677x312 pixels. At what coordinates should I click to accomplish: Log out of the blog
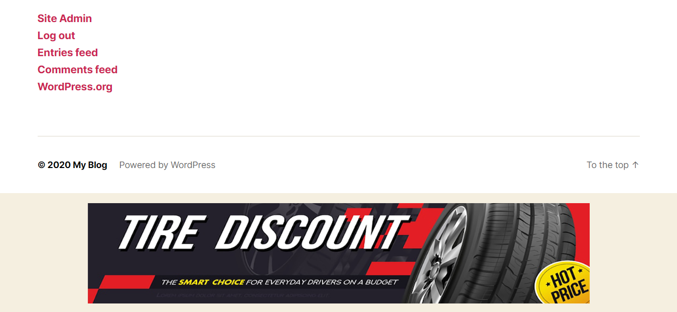56,36
